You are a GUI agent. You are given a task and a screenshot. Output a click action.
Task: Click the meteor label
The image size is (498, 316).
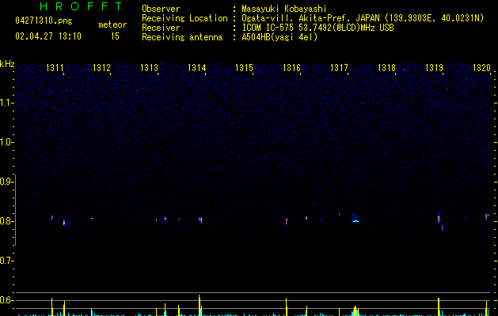tap(112, 24)
